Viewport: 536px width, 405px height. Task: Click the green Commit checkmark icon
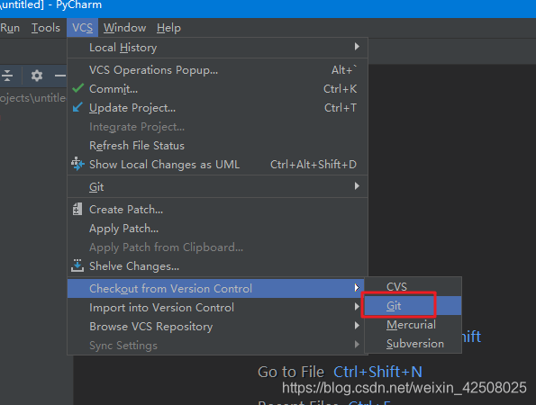point(78,88)
